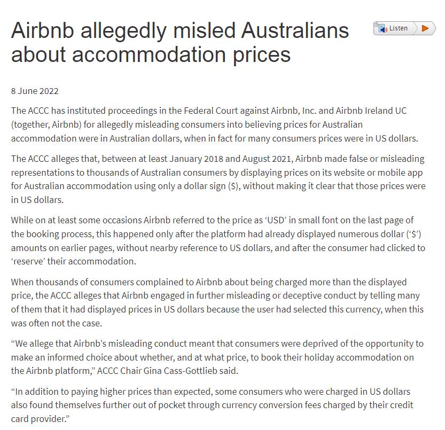
Task: Click the Listen text label
Action: 398,28
